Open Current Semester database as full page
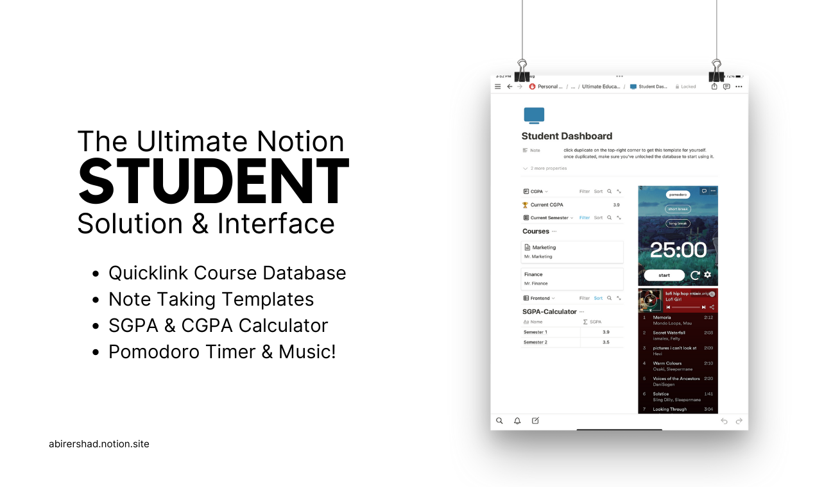 [619, 218]
